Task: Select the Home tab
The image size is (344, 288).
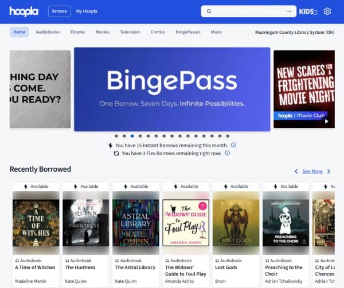Action: [x=19, y=32]
